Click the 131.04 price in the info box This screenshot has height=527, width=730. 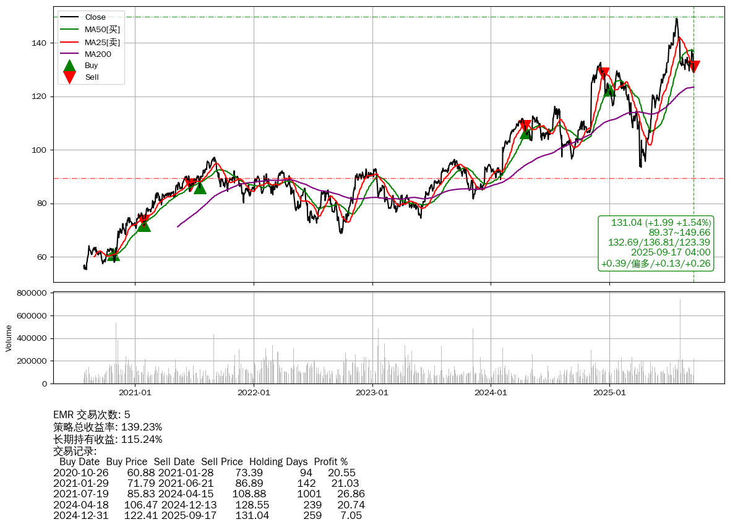626,223
